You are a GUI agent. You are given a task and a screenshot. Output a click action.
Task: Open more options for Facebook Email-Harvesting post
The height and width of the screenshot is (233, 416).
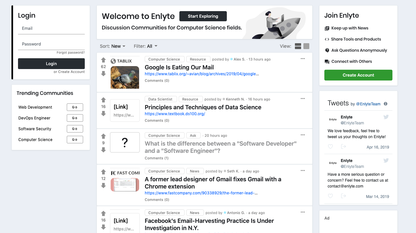click(303, 212)
